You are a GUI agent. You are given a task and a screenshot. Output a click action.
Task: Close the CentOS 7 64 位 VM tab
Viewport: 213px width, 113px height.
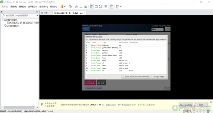click(84, 13)
